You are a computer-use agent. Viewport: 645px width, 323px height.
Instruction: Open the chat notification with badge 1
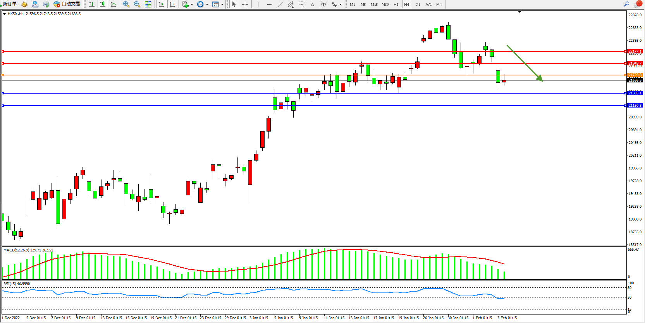[637, 4]
